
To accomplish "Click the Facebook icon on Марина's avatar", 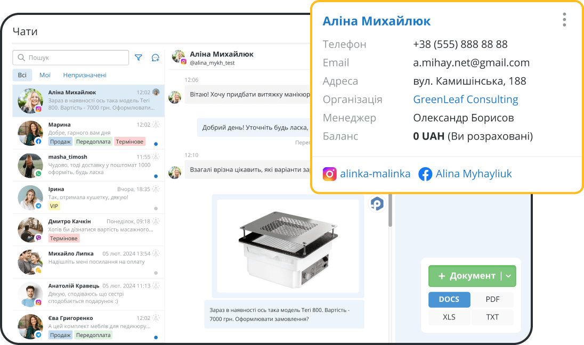I will click(x=38, y=141).
